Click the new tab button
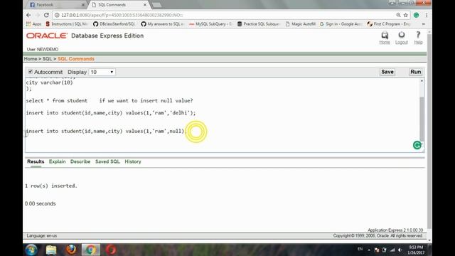The image size is (455, 256). 156,5
